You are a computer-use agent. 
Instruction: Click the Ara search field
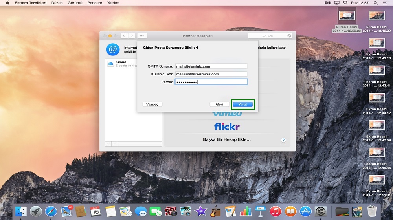coord(270,36)
